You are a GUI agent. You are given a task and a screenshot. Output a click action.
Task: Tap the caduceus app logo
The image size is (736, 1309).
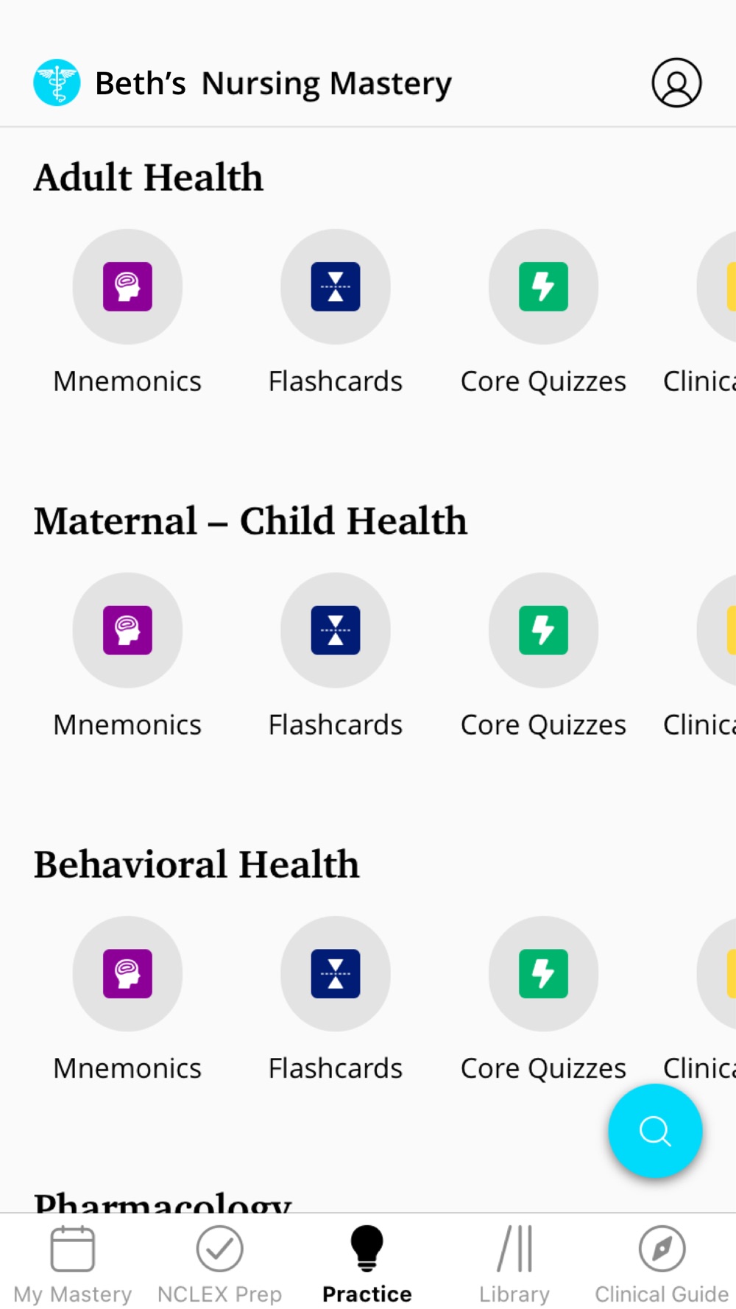click(x=57, y=82)
